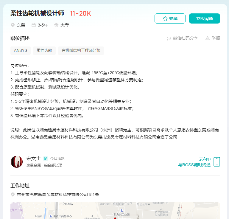Select the 柔性齿轮 tag
The width and height of the screenshot is (229, 219).
tap(44, 51)
